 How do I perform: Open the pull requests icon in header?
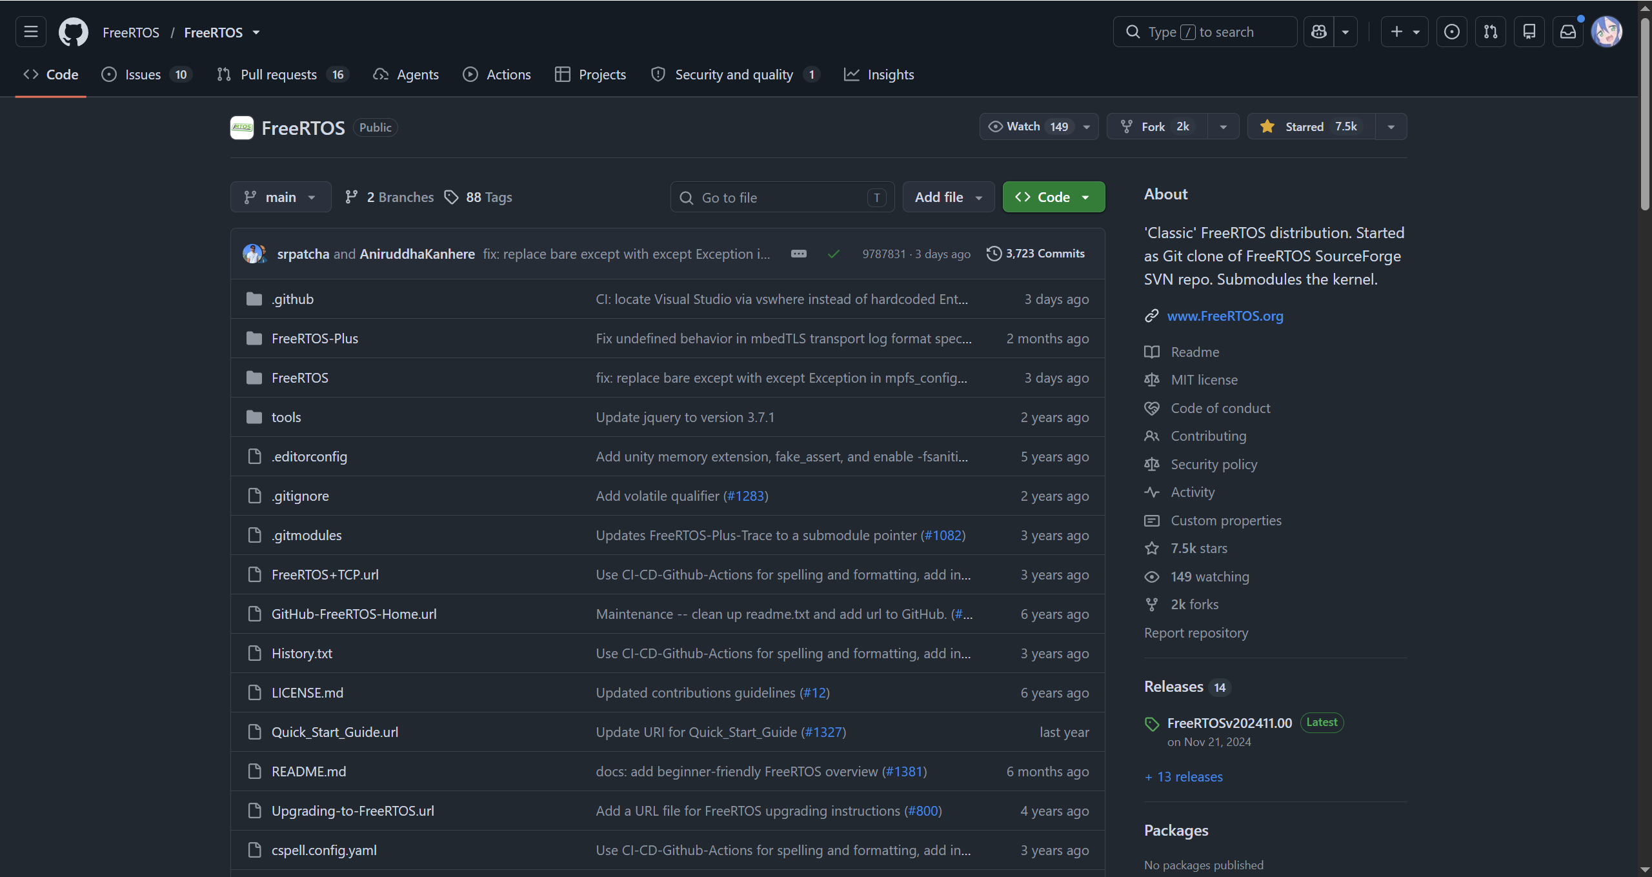coord(1491,32)
